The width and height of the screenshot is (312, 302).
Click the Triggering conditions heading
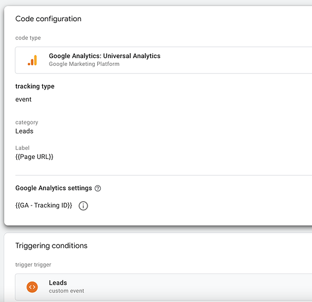tap(51, 246)
